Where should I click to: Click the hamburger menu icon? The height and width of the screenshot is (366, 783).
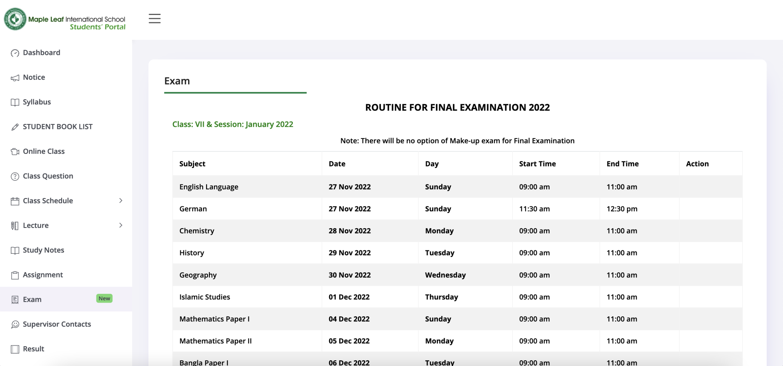tap(154, 18)
